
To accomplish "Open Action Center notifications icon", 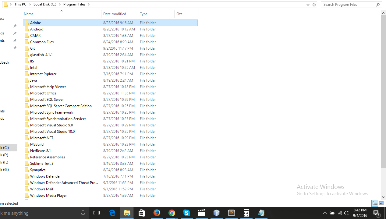I will (377, 213).
